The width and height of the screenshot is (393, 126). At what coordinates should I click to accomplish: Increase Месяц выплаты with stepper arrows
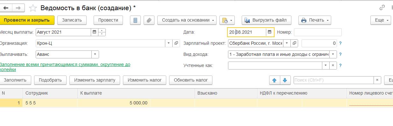pos(102,30)
